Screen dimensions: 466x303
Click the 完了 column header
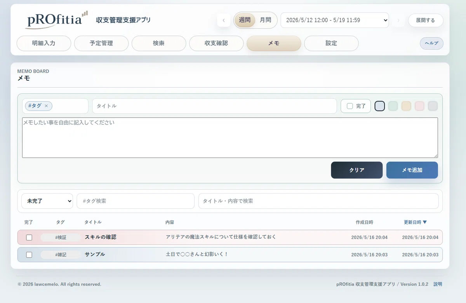29,222
